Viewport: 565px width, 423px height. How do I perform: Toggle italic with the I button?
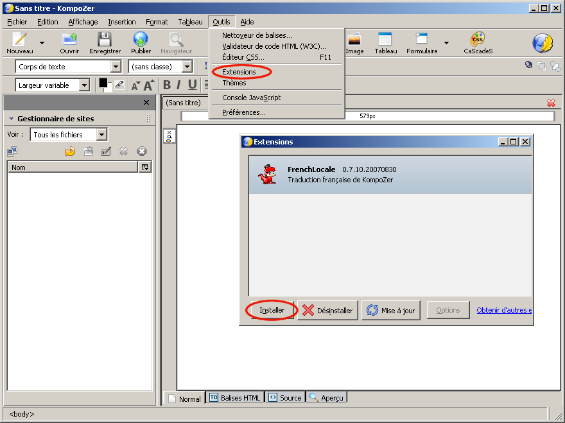point(178,85)
